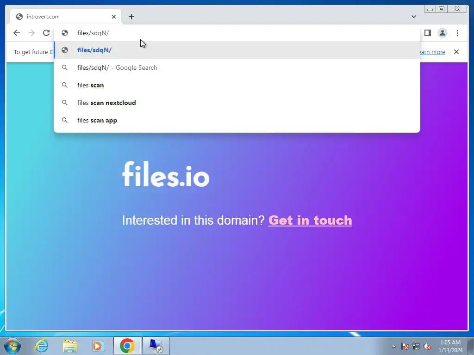Pick the 'files scan' search suggestion
The image size is (474, 355).
pos(237,85)
